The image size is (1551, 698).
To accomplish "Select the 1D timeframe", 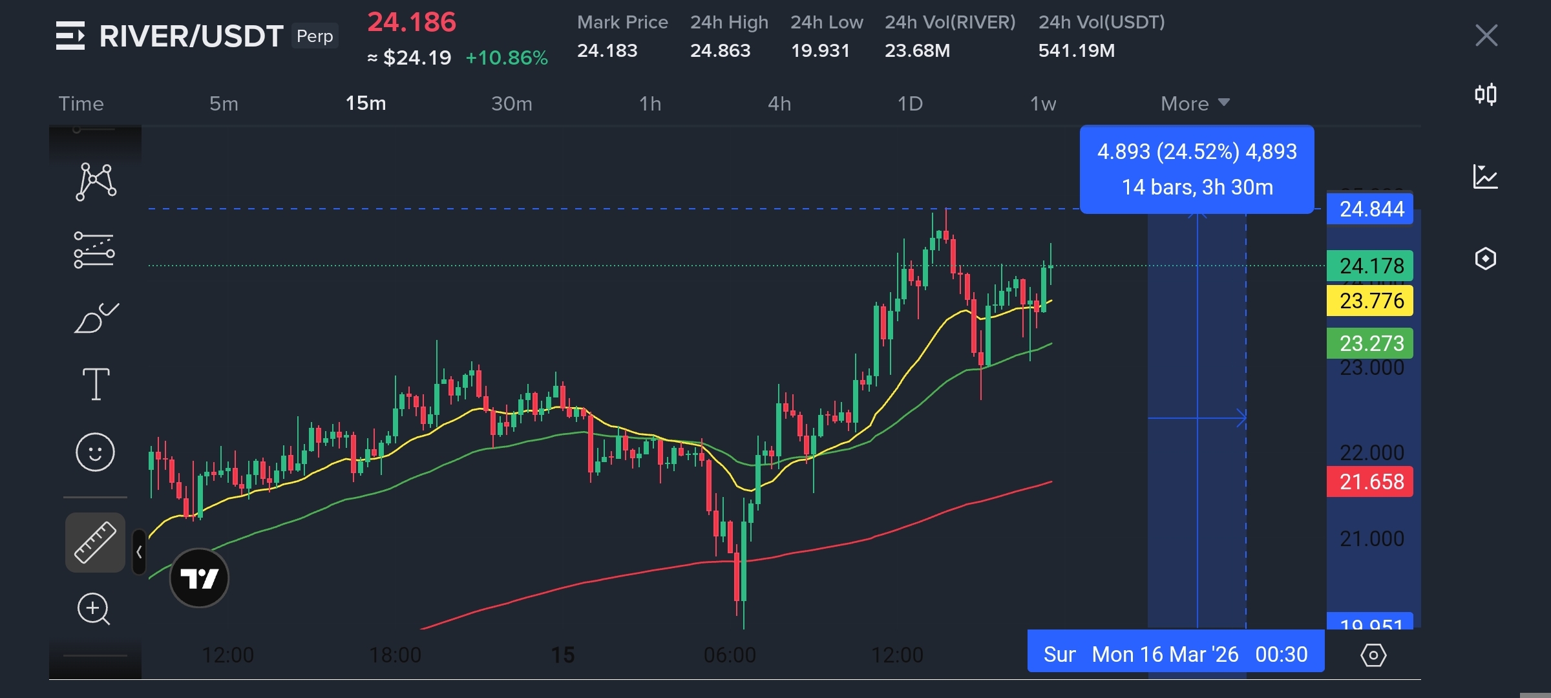I will tap(910, 103).
